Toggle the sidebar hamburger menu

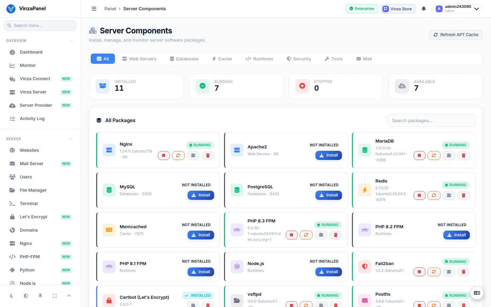click(x=94, y=9)
